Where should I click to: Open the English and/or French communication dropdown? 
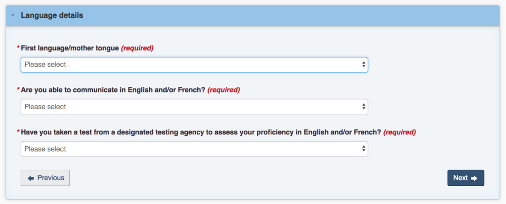(194, 107)
